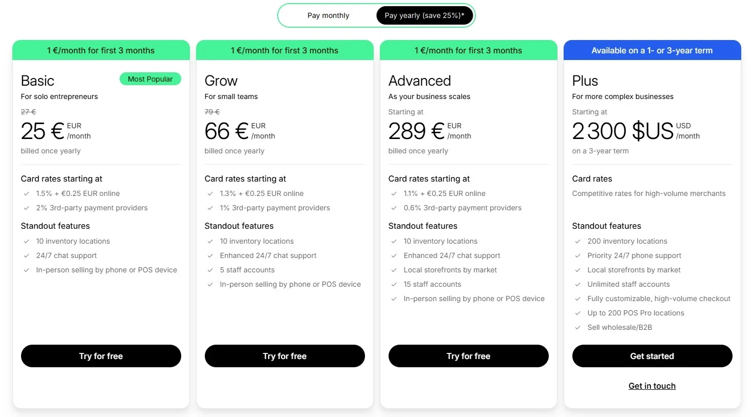Click the checkmark beside Advanced's 15 staff accounts

[394, 284]
